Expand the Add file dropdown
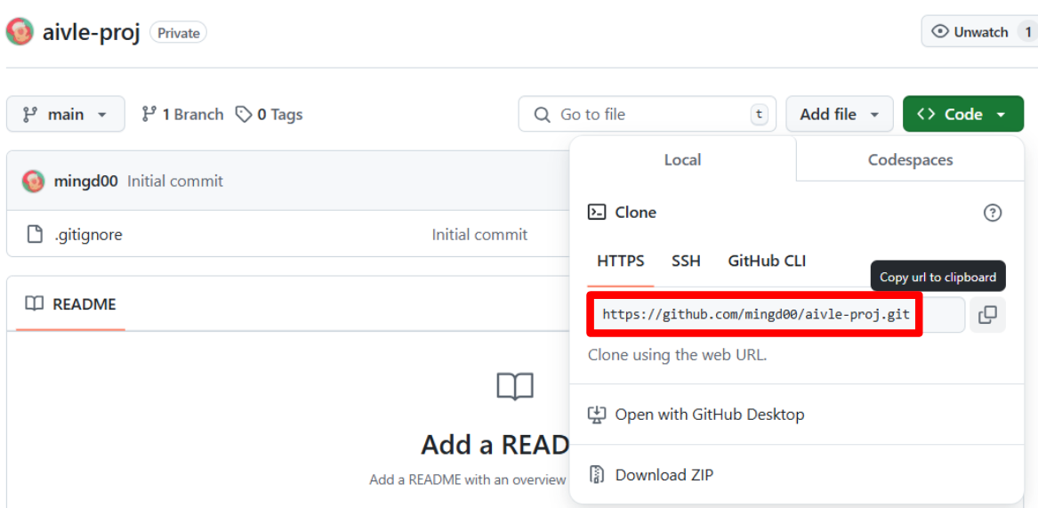1038x508 pixels. (x=840, y=114)
